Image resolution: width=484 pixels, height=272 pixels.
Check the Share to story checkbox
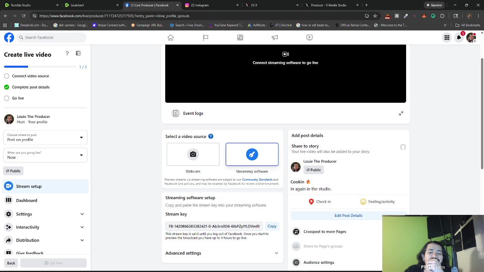click(x=403, y=147)
